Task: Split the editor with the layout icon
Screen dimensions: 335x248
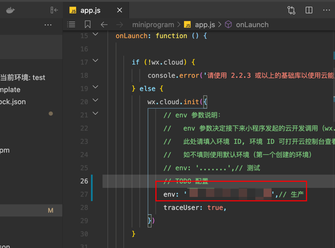Action: 309,10
